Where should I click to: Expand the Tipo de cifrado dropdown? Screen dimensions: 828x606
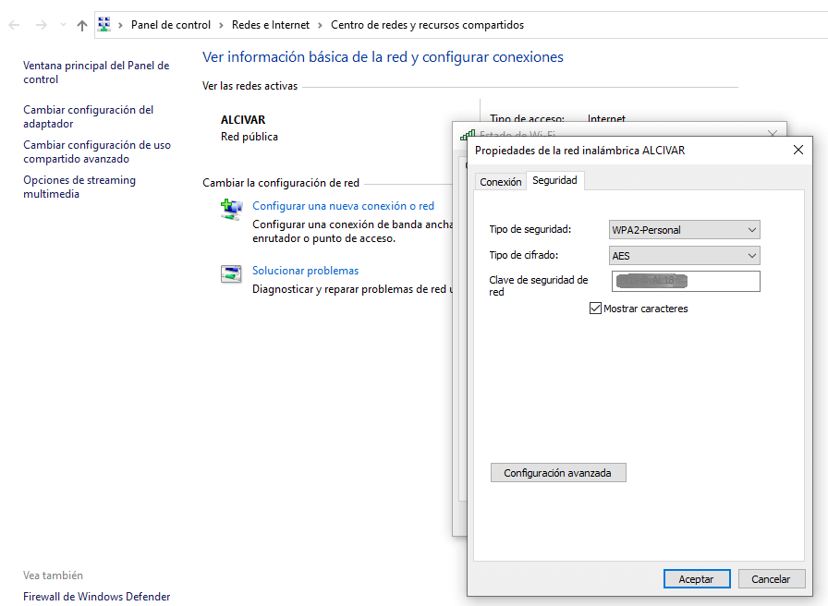pyautogui.click(x=685, y=256)
